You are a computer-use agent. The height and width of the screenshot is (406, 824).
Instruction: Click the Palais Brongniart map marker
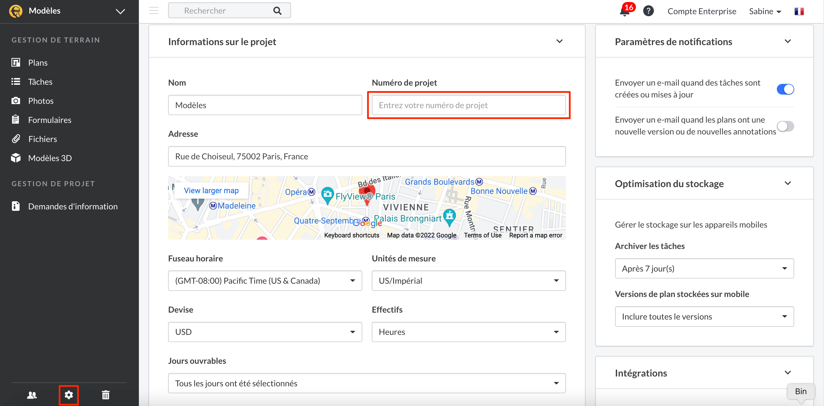(x=449, y=217)
